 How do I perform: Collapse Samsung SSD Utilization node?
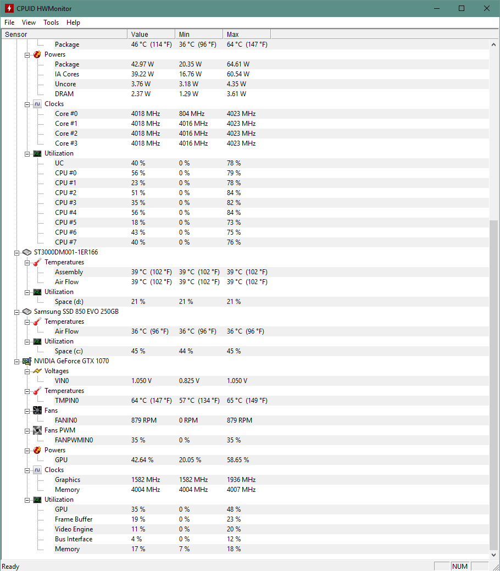point(27,342)
